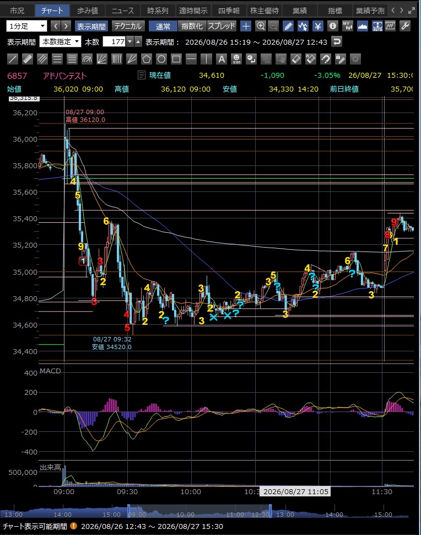Switch to the 歩み値 tab

coord(88,10)
